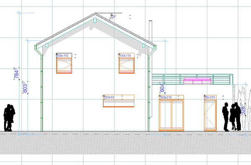Image resolution: width=251 pixels, height=165 pixels.
Task: Select the 604 dimension text near the terrace
Action: click(162, 88)
